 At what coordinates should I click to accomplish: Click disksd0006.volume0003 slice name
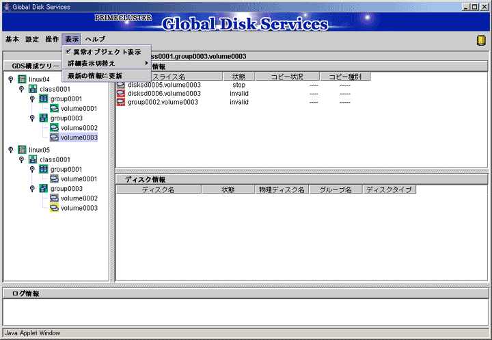pos(164,93)
